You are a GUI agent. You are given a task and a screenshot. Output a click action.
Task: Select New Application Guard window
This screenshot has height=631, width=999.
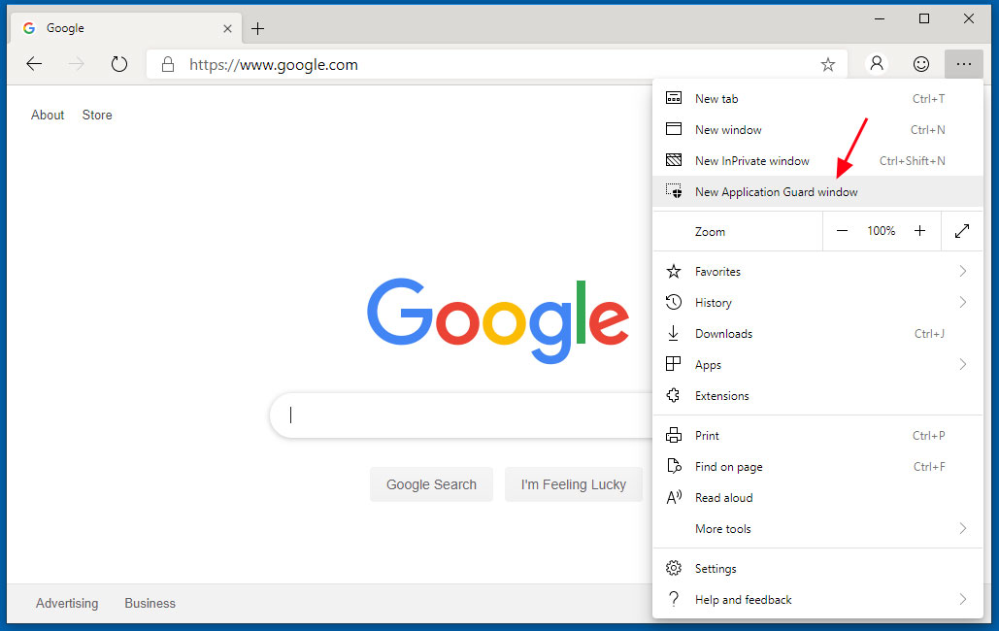(818, 191)
